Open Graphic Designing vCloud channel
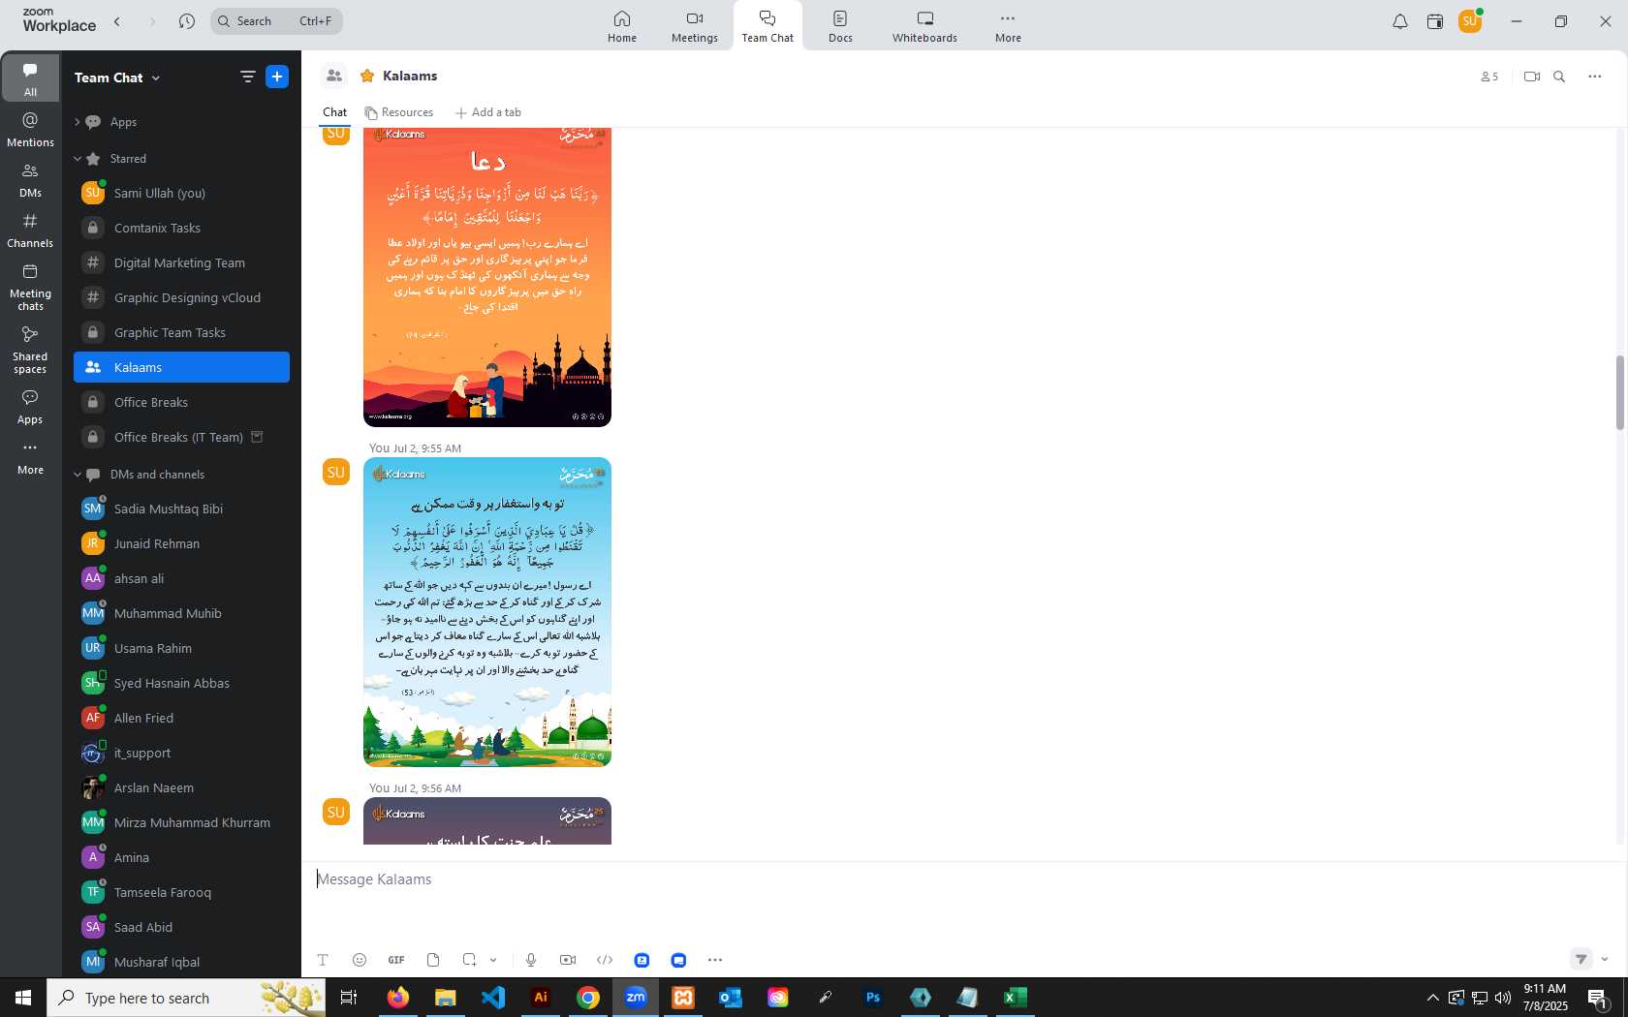The height and width of the screenshot is (1017, 1628). [181, 297]
